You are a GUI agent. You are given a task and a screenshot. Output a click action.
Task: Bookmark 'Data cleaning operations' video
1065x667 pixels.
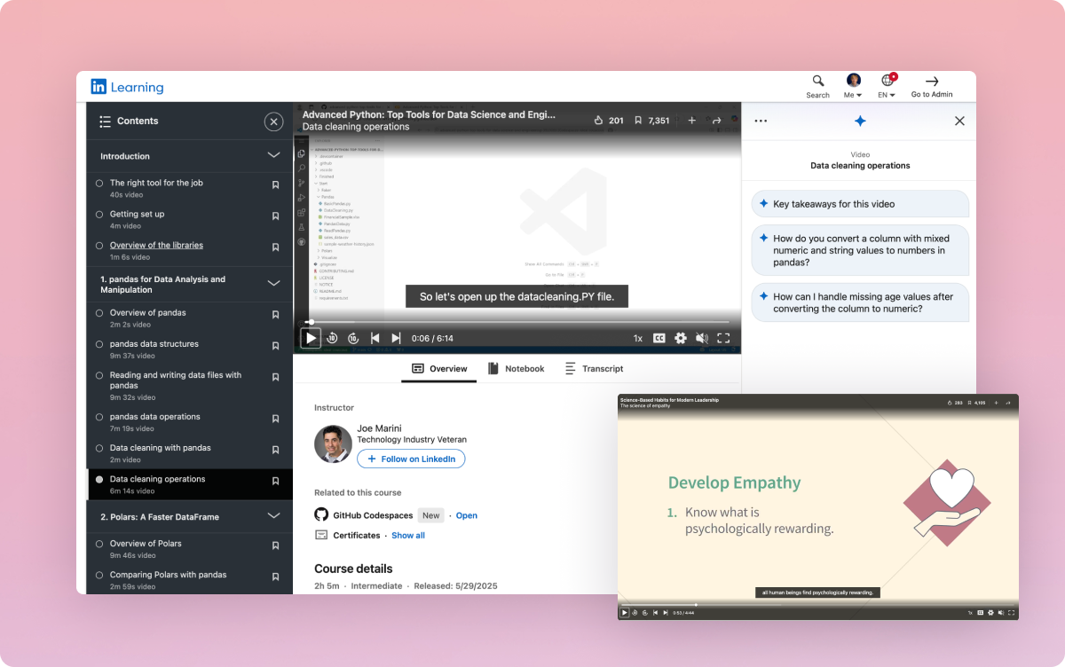click(275, 481)
